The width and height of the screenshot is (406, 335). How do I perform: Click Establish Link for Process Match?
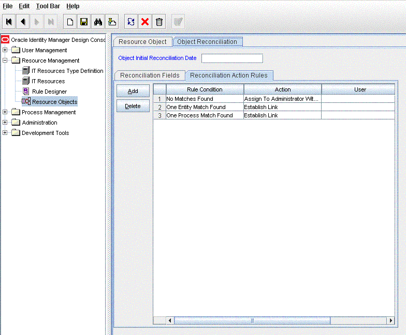coord(283,115)
